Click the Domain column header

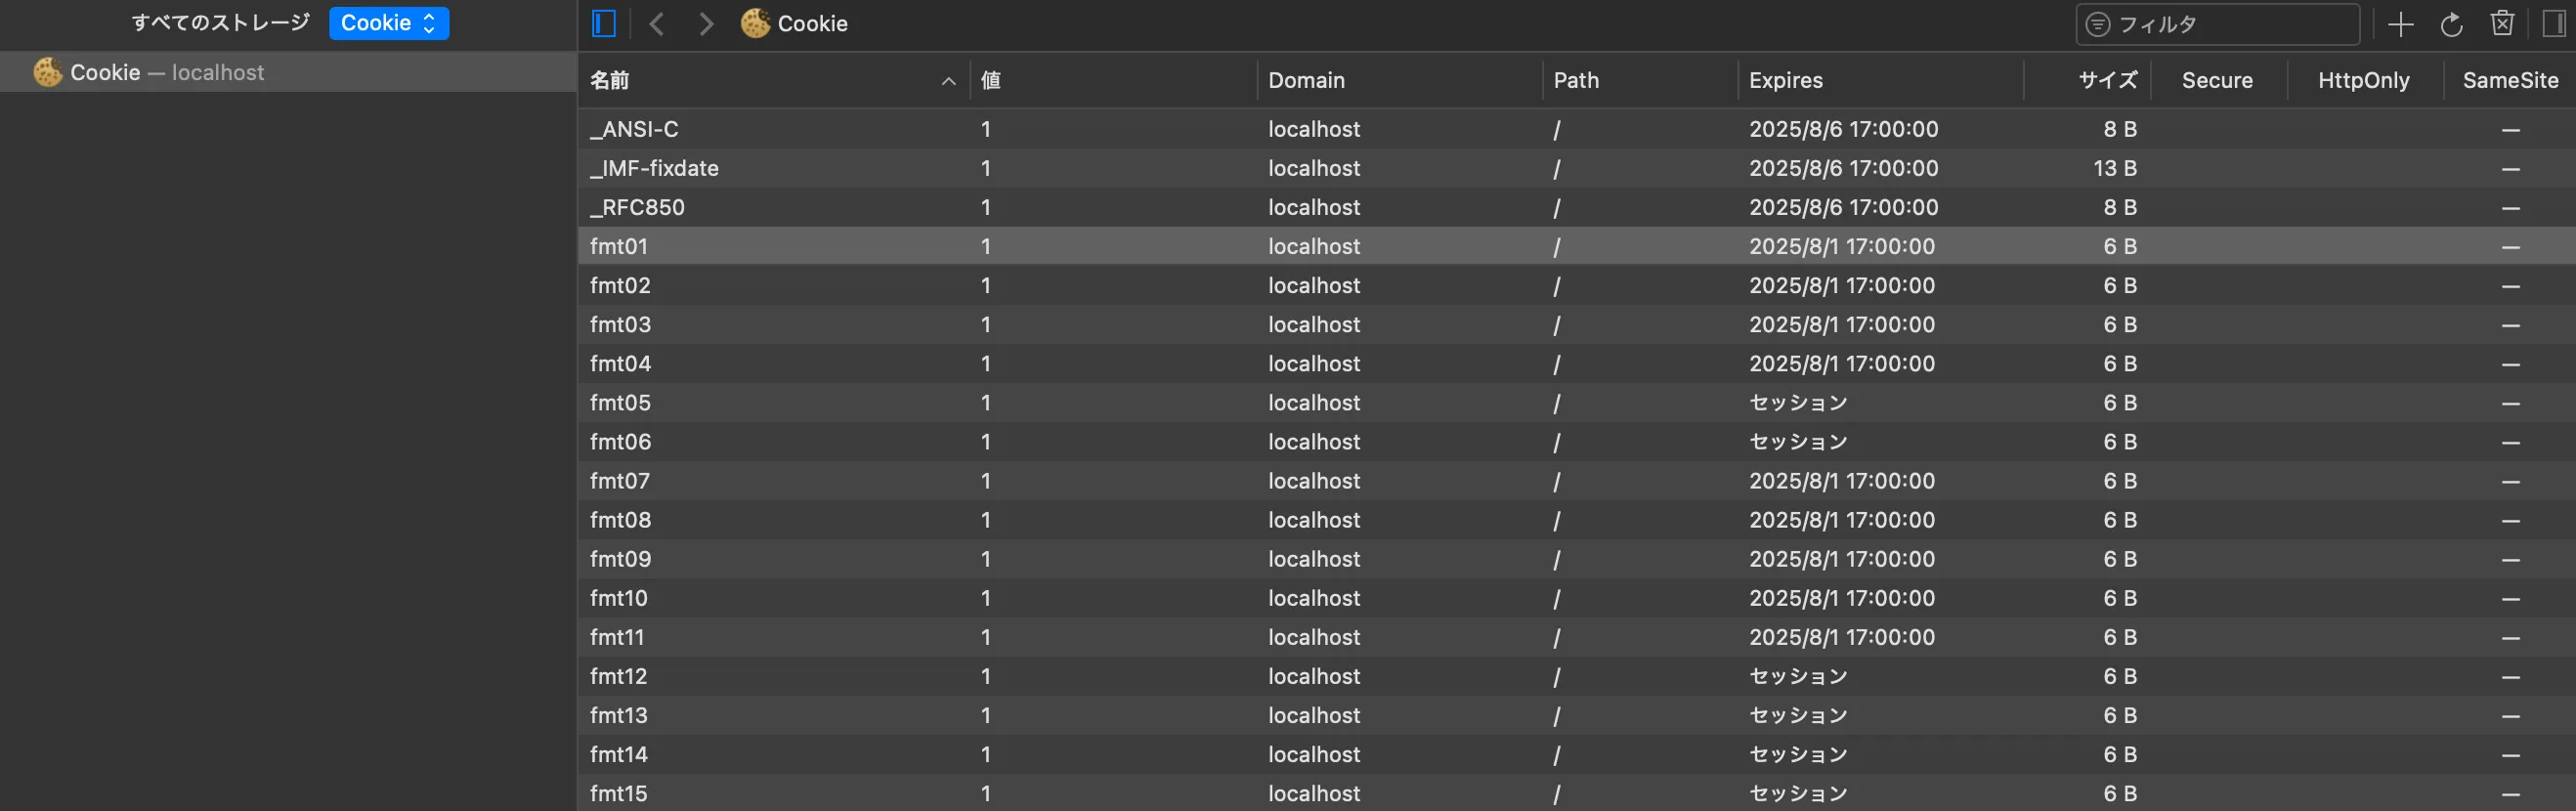point(1306,80)
